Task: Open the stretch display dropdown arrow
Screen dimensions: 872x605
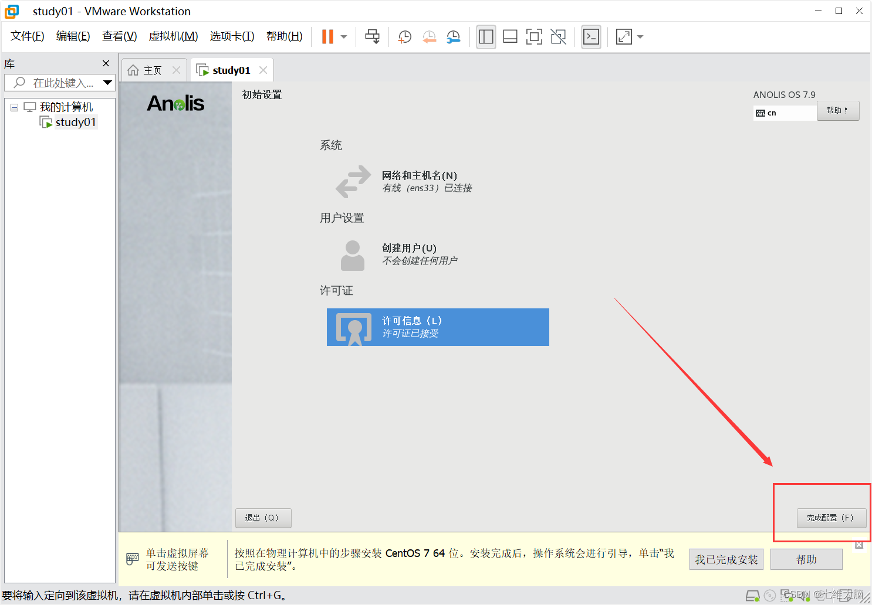Action: 640,37
